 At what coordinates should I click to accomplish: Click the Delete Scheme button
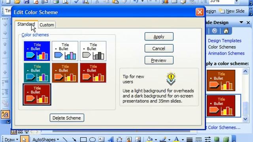(x=67, y=118)
